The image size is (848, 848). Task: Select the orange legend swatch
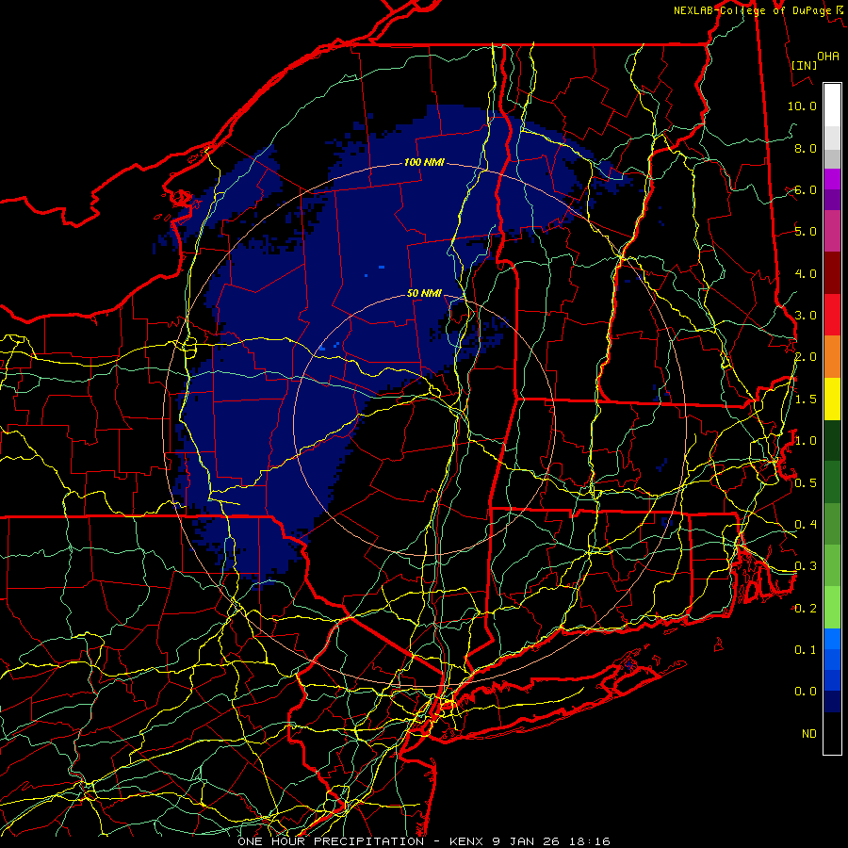[832, 356]
